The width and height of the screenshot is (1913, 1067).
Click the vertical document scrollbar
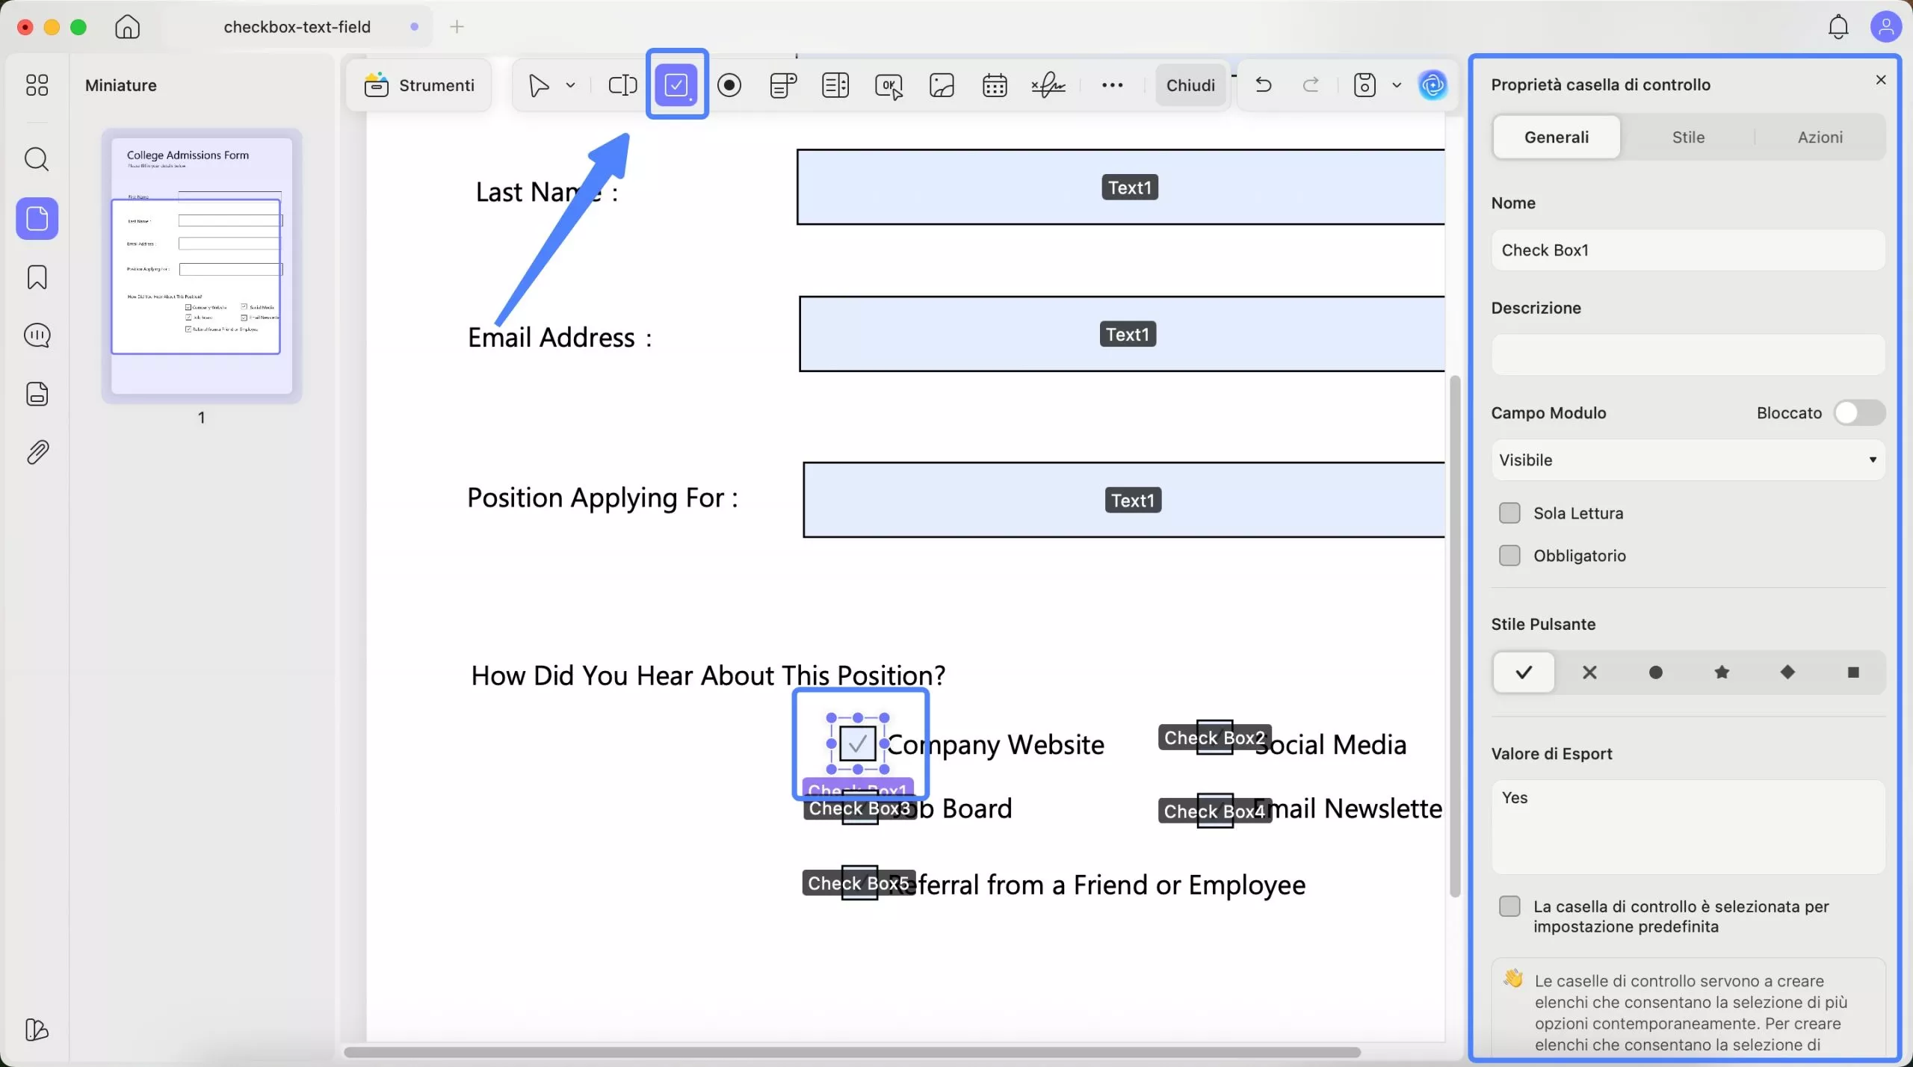coord(1454,635)
